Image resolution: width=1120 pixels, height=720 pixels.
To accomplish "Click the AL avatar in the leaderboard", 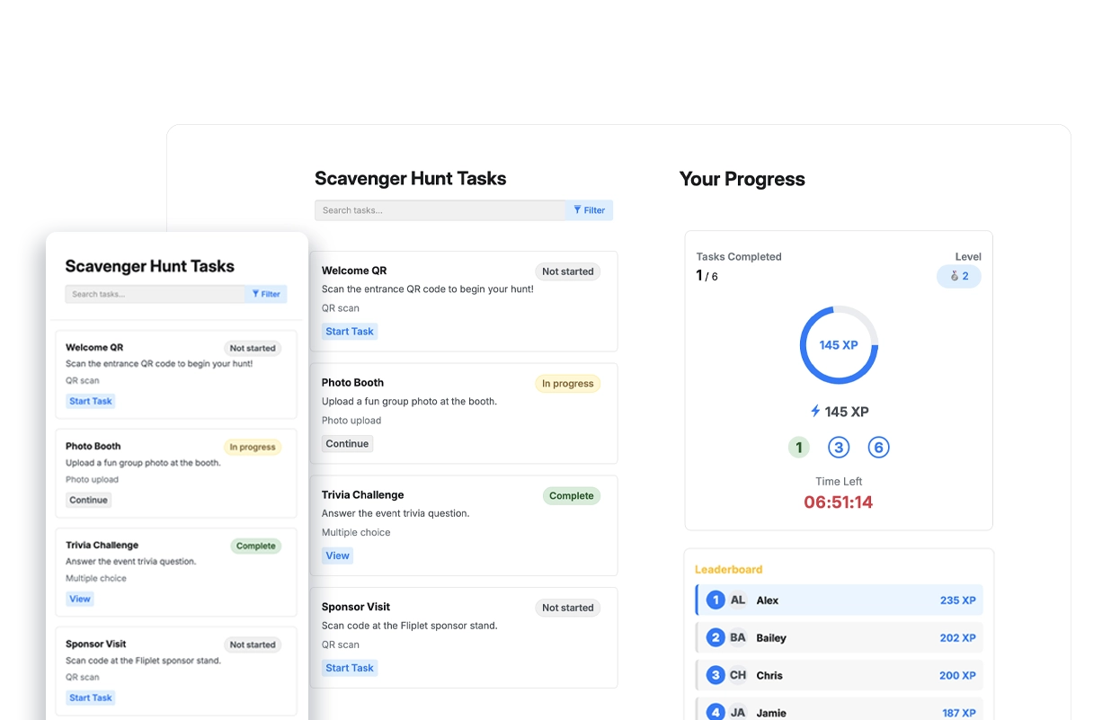I will click(738, 600).
